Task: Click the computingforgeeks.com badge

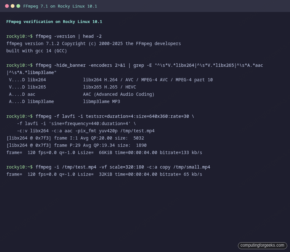Action: 262,245
